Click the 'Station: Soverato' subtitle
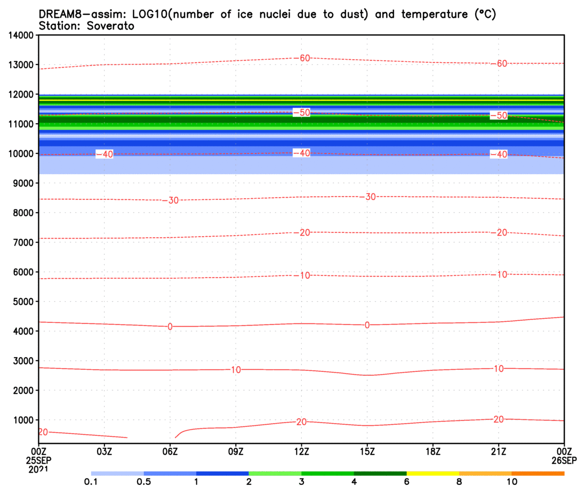This screenshot has height=494, width=585. tap(86, 26)
